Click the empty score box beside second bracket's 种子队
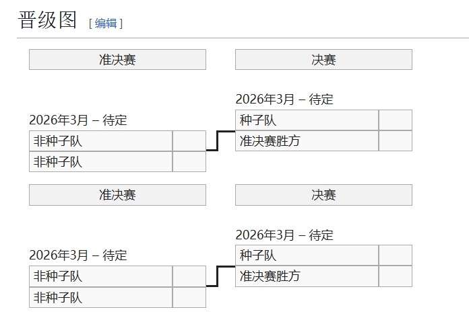The height and width of the screenshot is (320, 469). [395, 255]
